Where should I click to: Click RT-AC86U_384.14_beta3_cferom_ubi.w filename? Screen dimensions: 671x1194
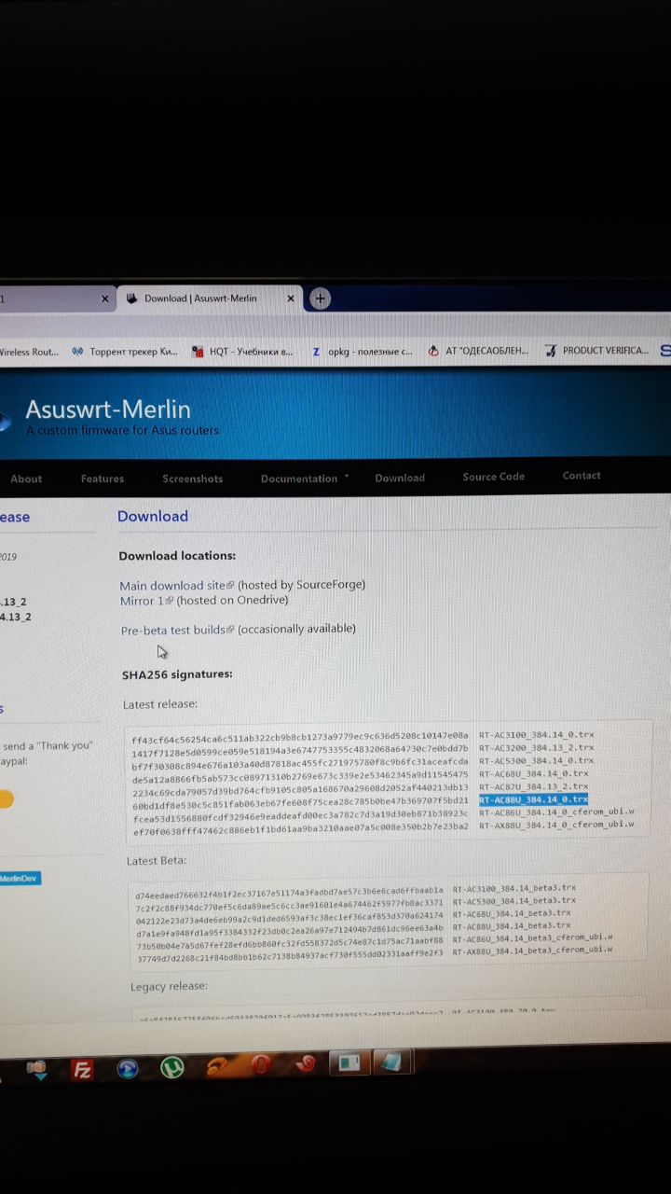pos(533,937)
